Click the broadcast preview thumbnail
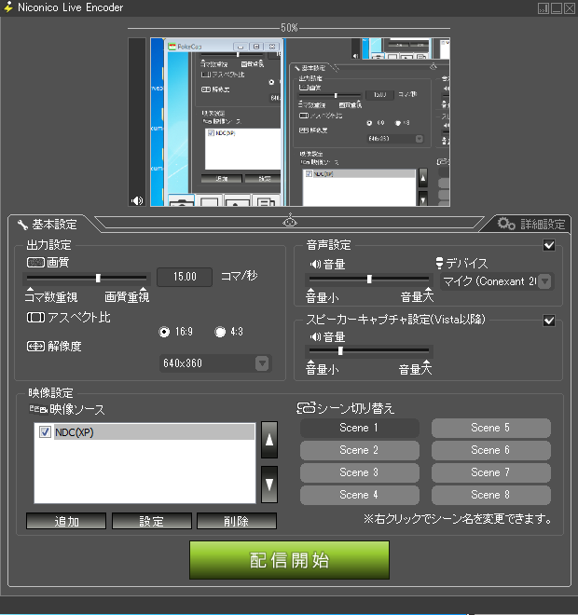The height and width of the screenshot is (615, 578). point(300,122)
